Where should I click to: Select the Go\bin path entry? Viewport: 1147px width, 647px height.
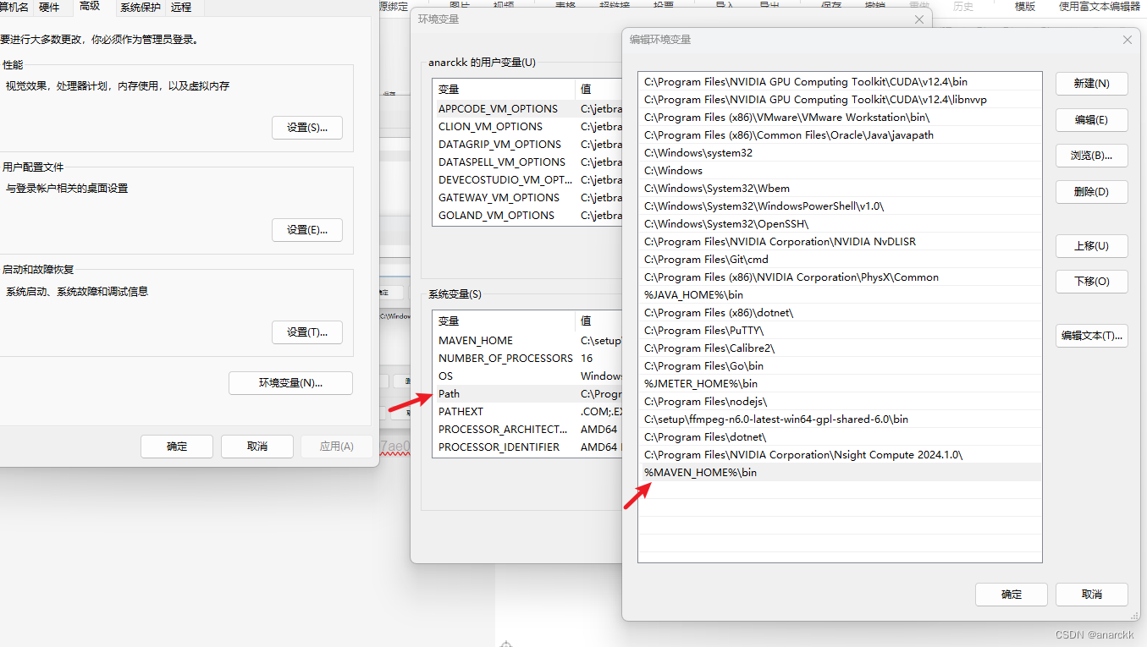point(840,366)
